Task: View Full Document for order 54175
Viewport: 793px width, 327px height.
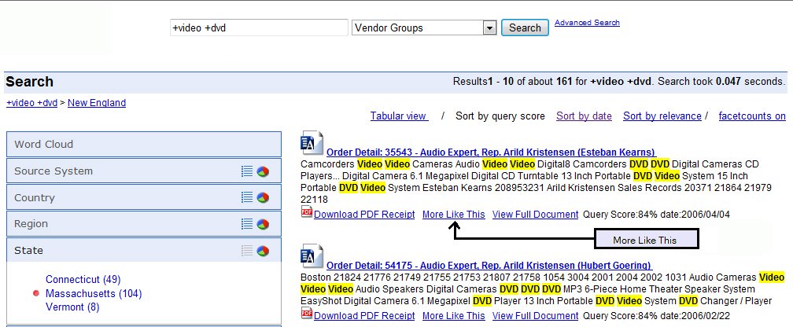Action: (536, 316)
